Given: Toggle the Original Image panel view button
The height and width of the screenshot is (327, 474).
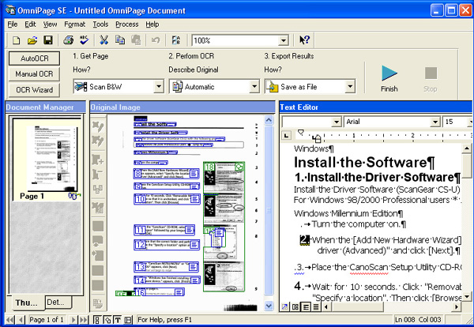Looking at the screenshot, I should 107,320.
